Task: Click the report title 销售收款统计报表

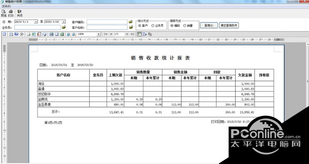Action: [x=160, y=58]
